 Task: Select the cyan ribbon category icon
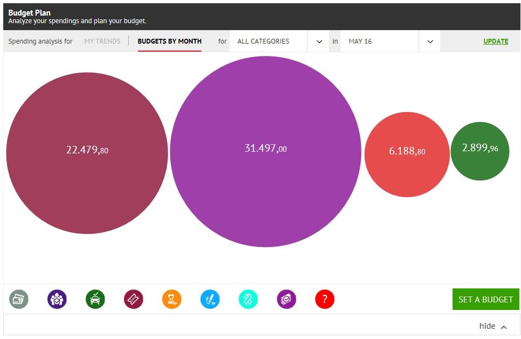[x=248, y=299]
